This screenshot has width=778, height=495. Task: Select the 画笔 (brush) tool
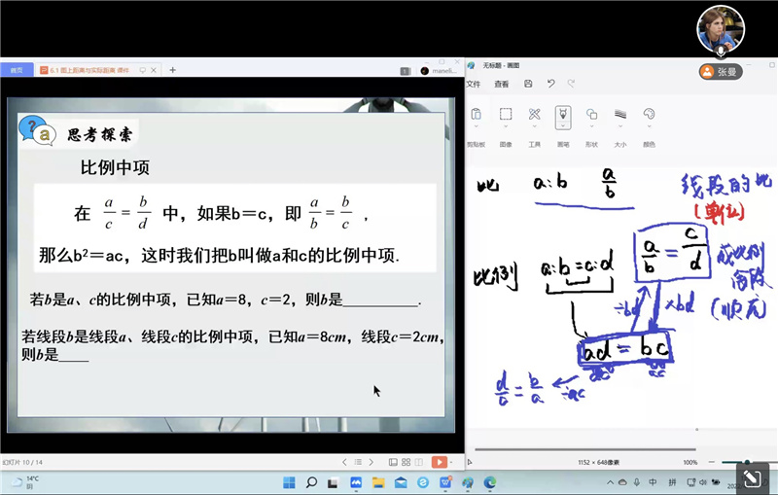pos(562,116)
